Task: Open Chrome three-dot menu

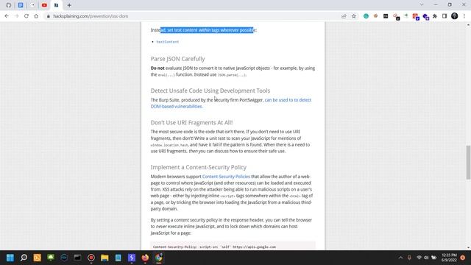Action: click(x=464, y=16)
